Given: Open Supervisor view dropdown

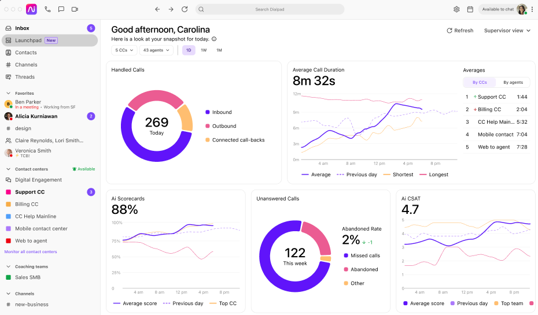Looking at the screenshot, I should tap(507, 31).
